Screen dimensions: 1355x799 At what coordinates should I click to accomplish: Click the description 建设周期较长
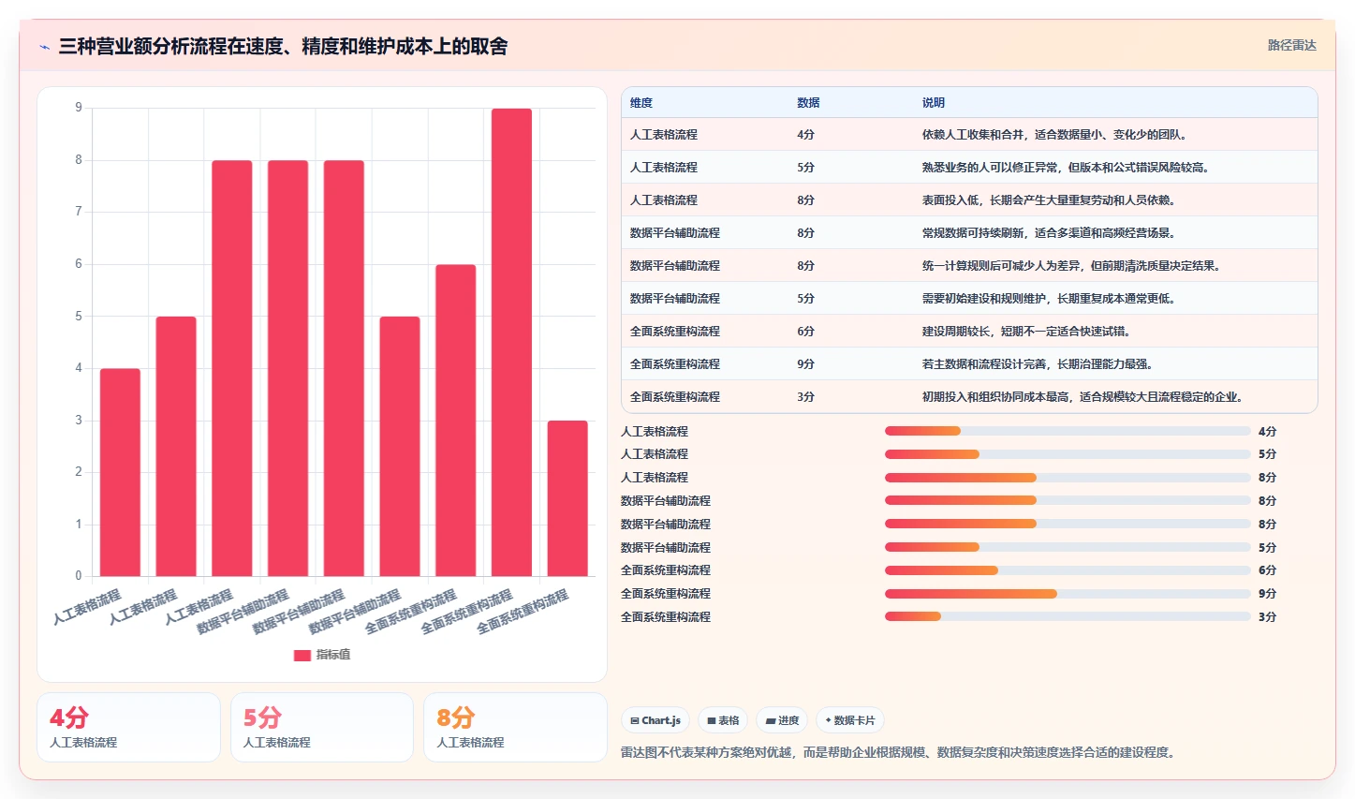pos(1026,332)
